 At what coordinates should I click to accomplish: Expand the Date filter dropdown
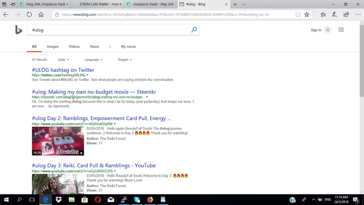pyautogui.click(x=63, y=60)
